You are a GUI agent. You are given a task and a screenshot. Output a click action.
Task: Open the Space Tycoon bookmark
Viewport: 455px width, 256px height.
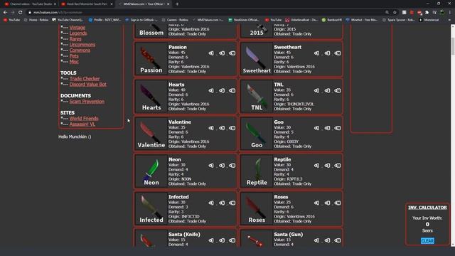398,20
